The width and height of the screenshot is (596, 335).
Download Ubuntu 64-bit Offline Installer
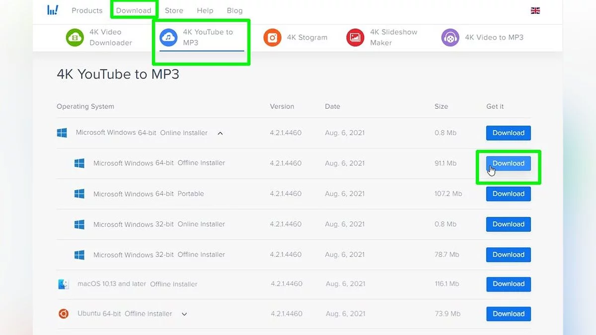[x=509, y=314]
